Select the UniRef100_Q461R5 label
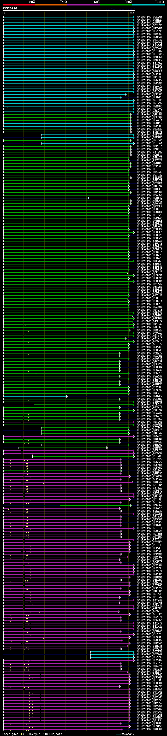The height and width of the screenshot is (736, 167). 150,718
